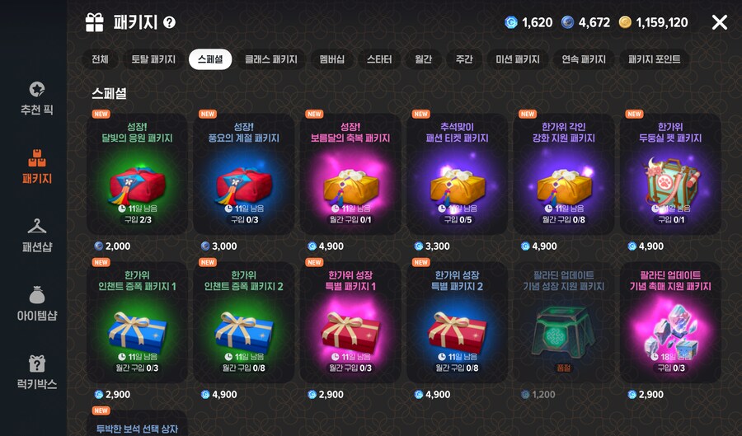
Task: Open the 달빛의 응원 패키지 card
Action: [x=137, y=174]
